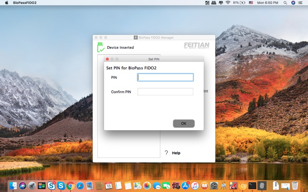Open Notification Center from menu bar
This screenshot has height=192, width=308.
click(300, 3)
